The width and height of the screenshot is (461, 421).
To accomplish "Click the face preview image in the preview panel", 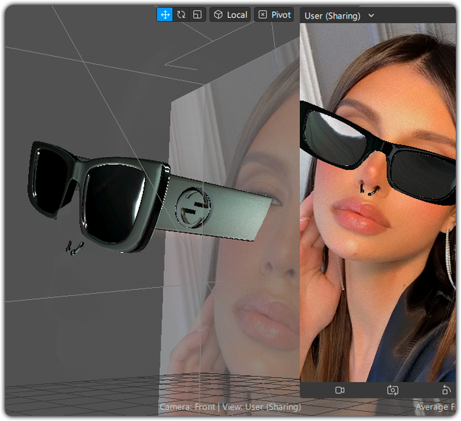I will (378, 203).
